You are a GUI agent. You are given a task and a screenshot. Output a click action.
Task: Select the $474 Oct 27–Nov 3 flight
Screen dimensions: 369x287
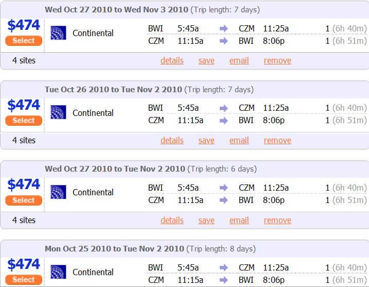tap(24, 41)
